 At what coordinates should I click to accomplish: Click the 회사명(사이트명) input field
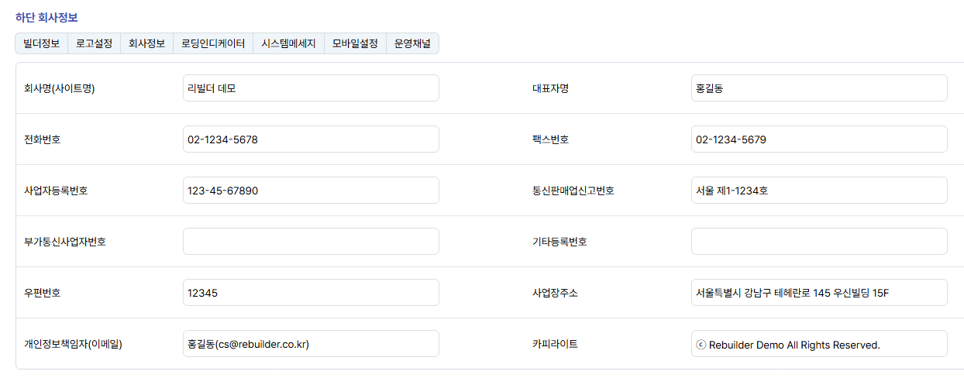point(311,88)
